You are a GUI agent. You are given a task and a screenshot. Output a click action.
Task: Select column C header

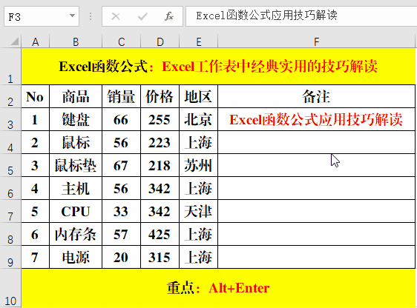(121, 41)
